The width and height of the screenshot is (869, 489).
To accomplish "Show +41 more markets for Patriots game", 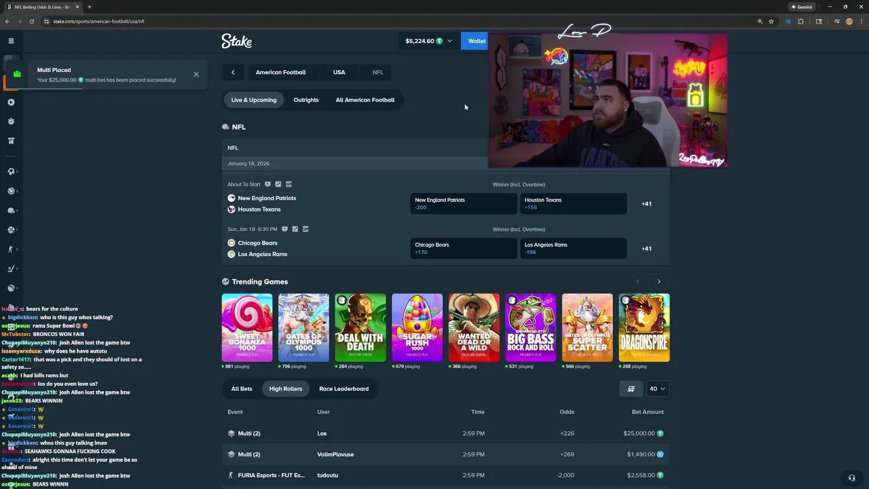I will [646, 204].
